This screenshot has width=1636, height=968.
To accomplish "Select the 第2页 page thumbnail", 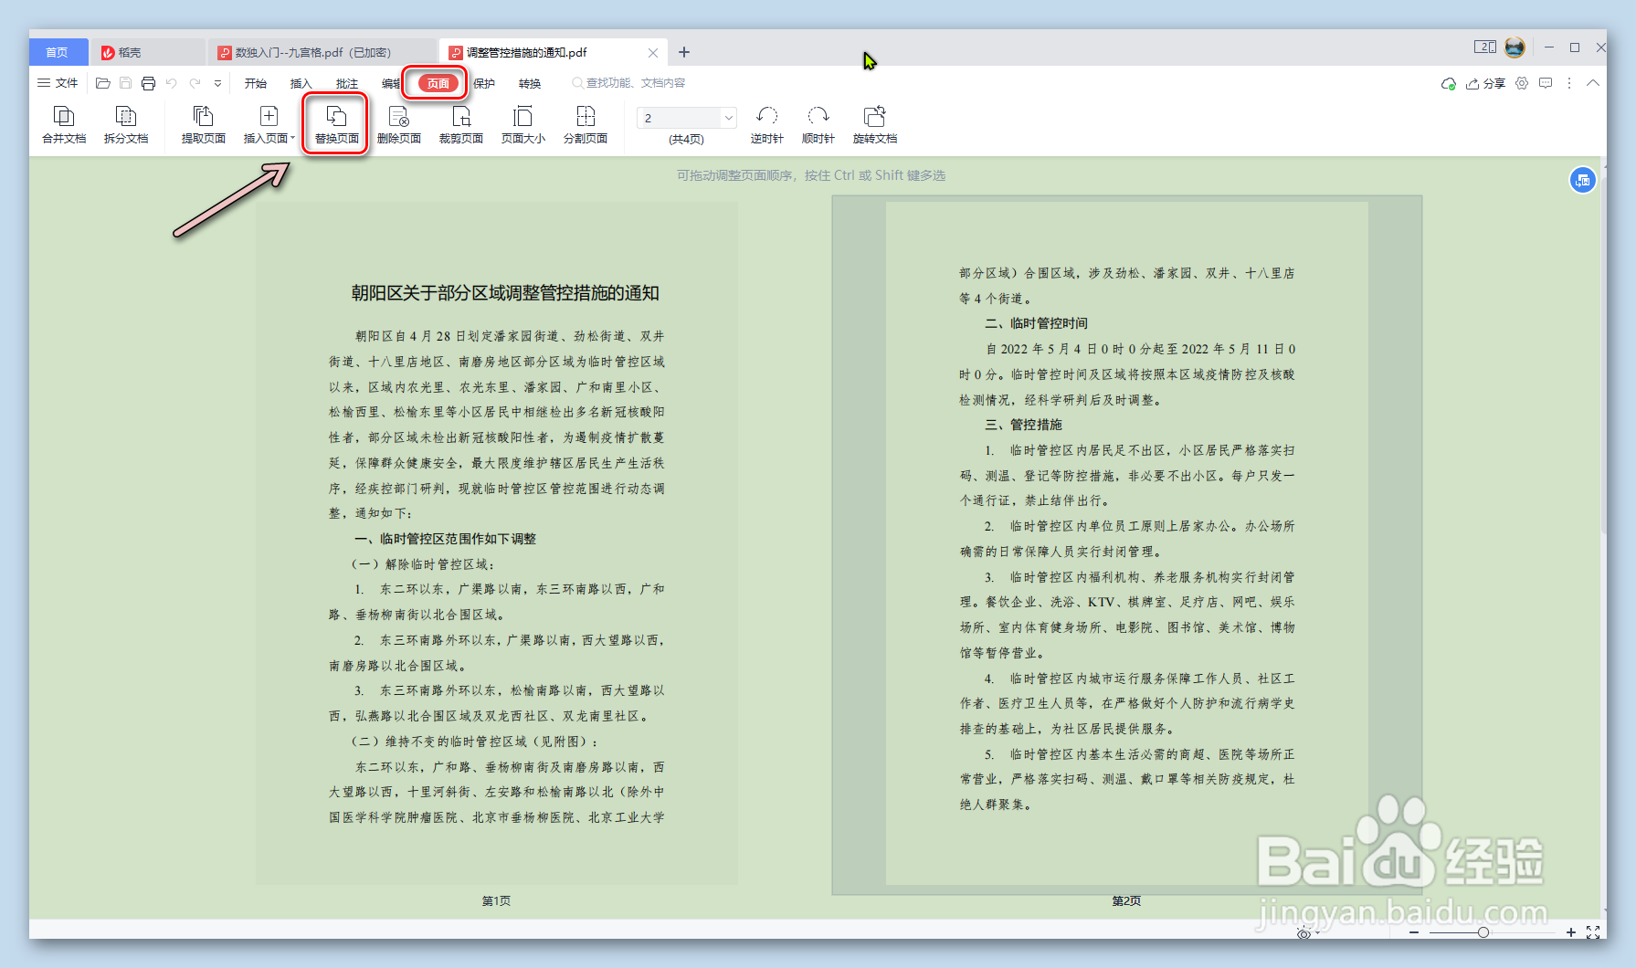I will [1127, 545].
